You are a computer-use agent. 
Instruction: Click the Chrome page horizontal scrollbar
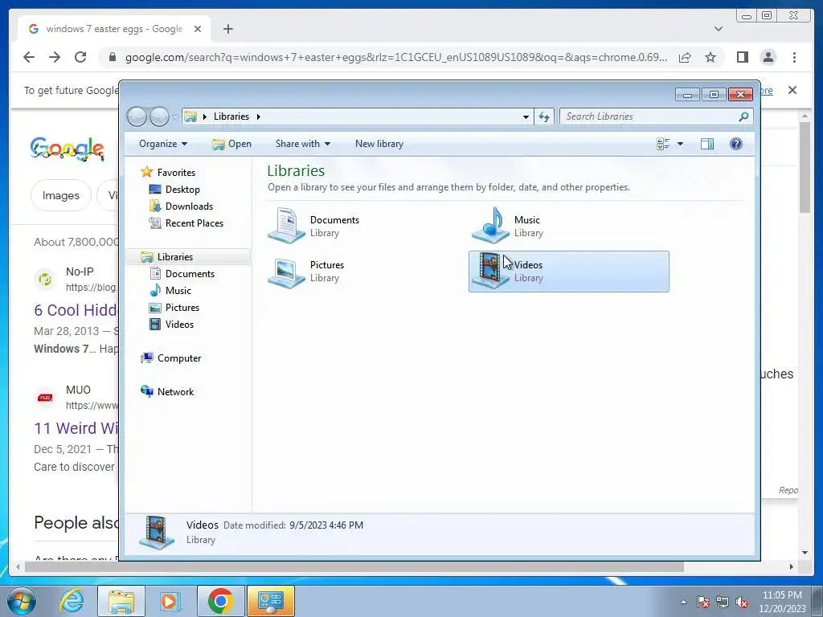pyautogui.click(x=354, y=566)
